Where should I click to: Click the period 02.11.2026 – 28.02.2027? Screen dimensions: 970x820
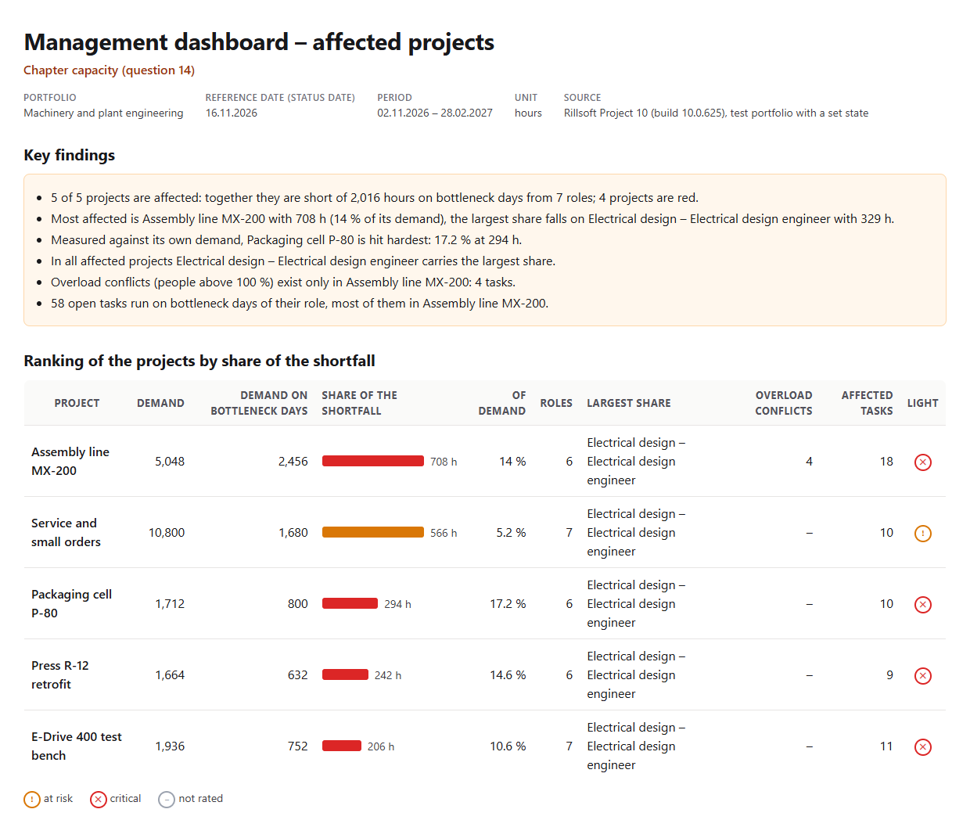(x=435, y=113)
